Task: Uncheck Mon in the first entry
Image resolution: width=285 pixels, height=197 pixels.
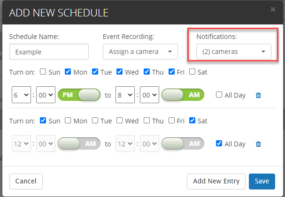Action: [68, 72]
